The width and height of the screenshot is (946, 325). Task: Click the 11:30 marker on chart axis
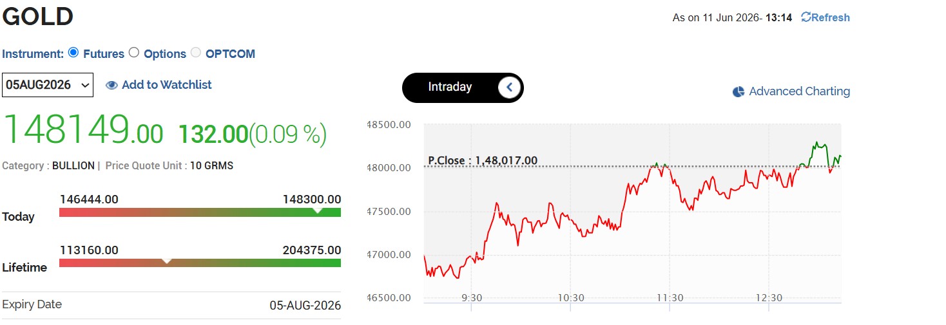tap(670, 298)
